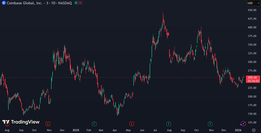Image resolution: width=261 pixels, height=133 pixels.
Task: Click the 2026 year label on time axis
Action: pos(238,130)
